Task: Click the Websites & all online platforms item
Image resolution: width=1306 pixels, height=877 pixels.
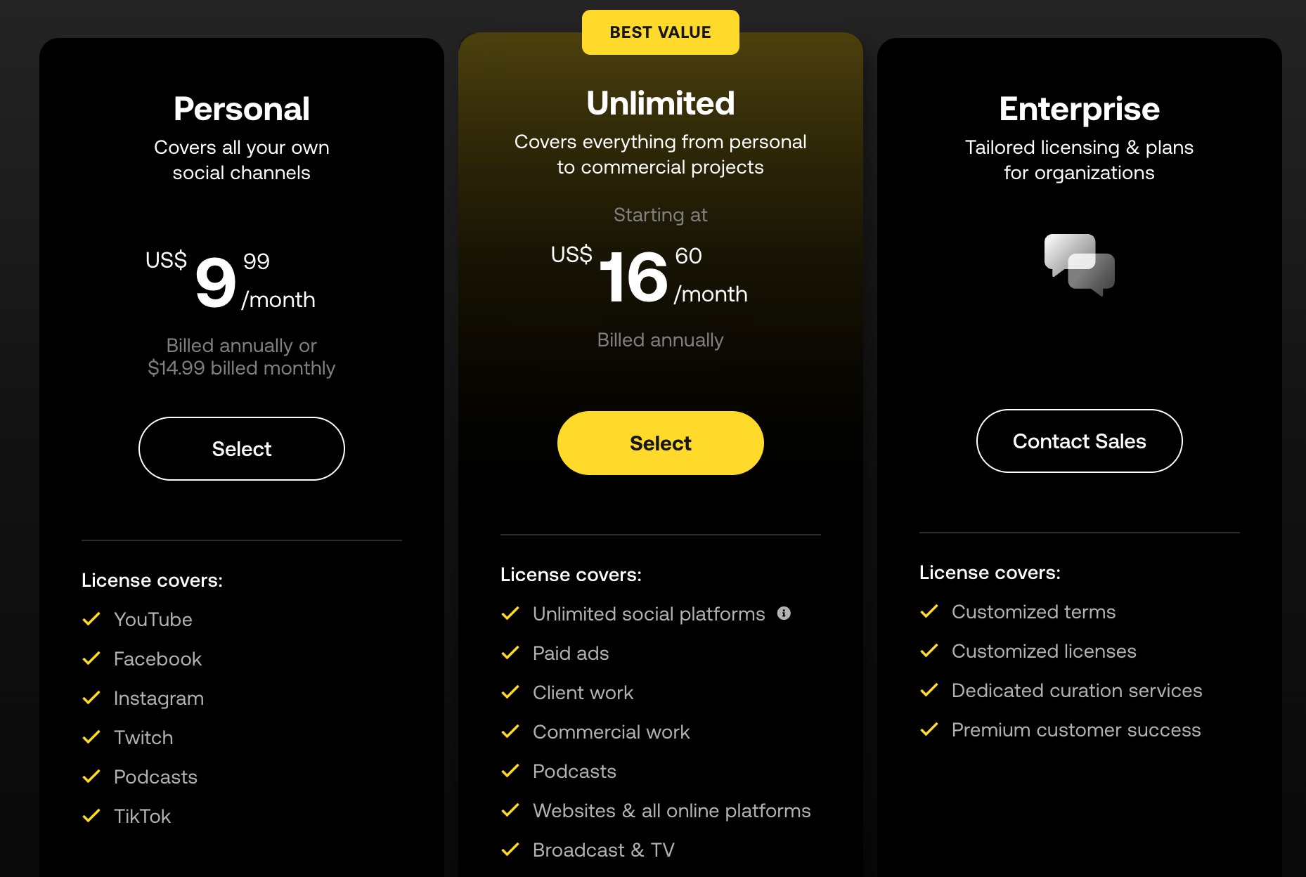Action: tap(672, 810)
